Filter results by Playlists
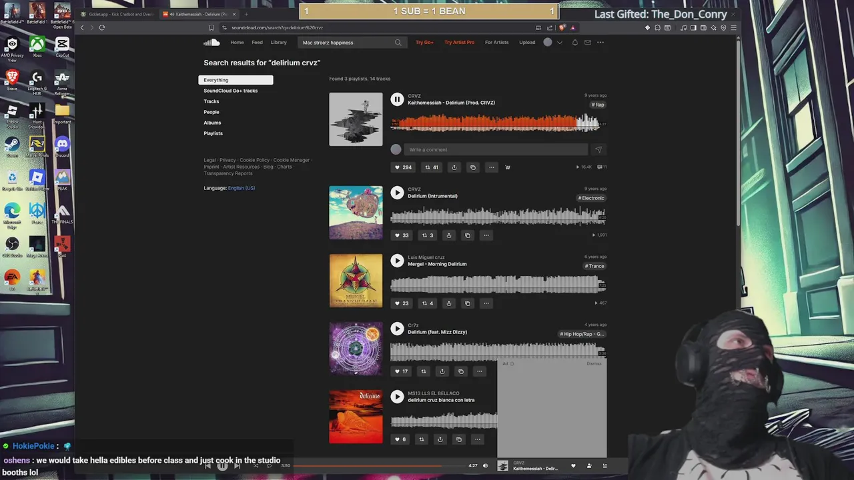The width and height of the screenshot is (854, 480). [x=213, y=133]
